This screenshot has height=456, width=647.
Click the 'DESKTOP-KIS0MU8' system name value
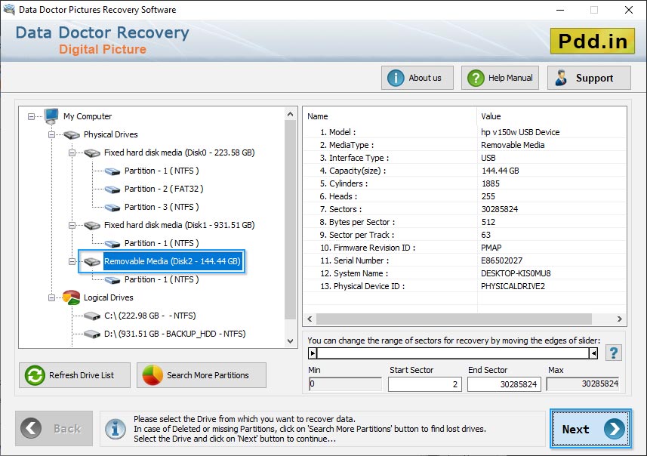click(516, 273)
